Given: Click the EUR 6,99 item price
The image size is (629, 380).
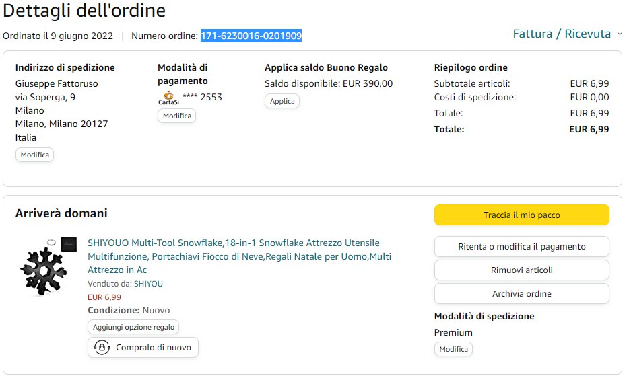Looking at the screenshot, I should 104,297.
